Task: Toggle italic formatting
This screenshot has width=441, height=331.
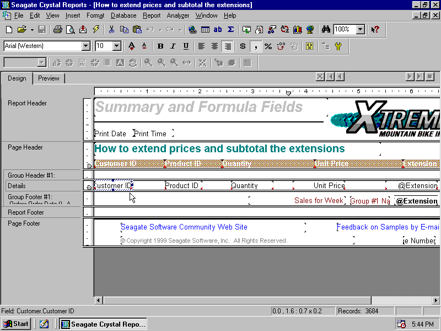Action: [172, 46]
